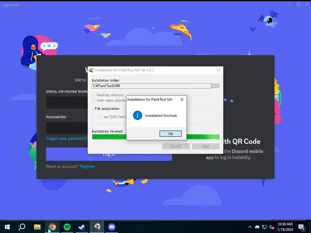Open Steam from taskbar
Viewport: 311px width, 233px height.
82,227
